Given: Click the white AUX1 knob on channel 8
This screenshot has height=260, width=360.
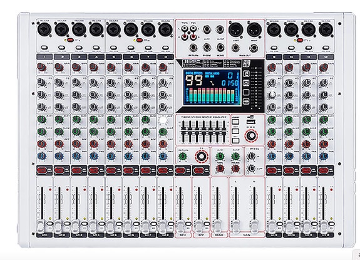Looking at the screenshot, I should pyautogui.click(x=163, y=120).
